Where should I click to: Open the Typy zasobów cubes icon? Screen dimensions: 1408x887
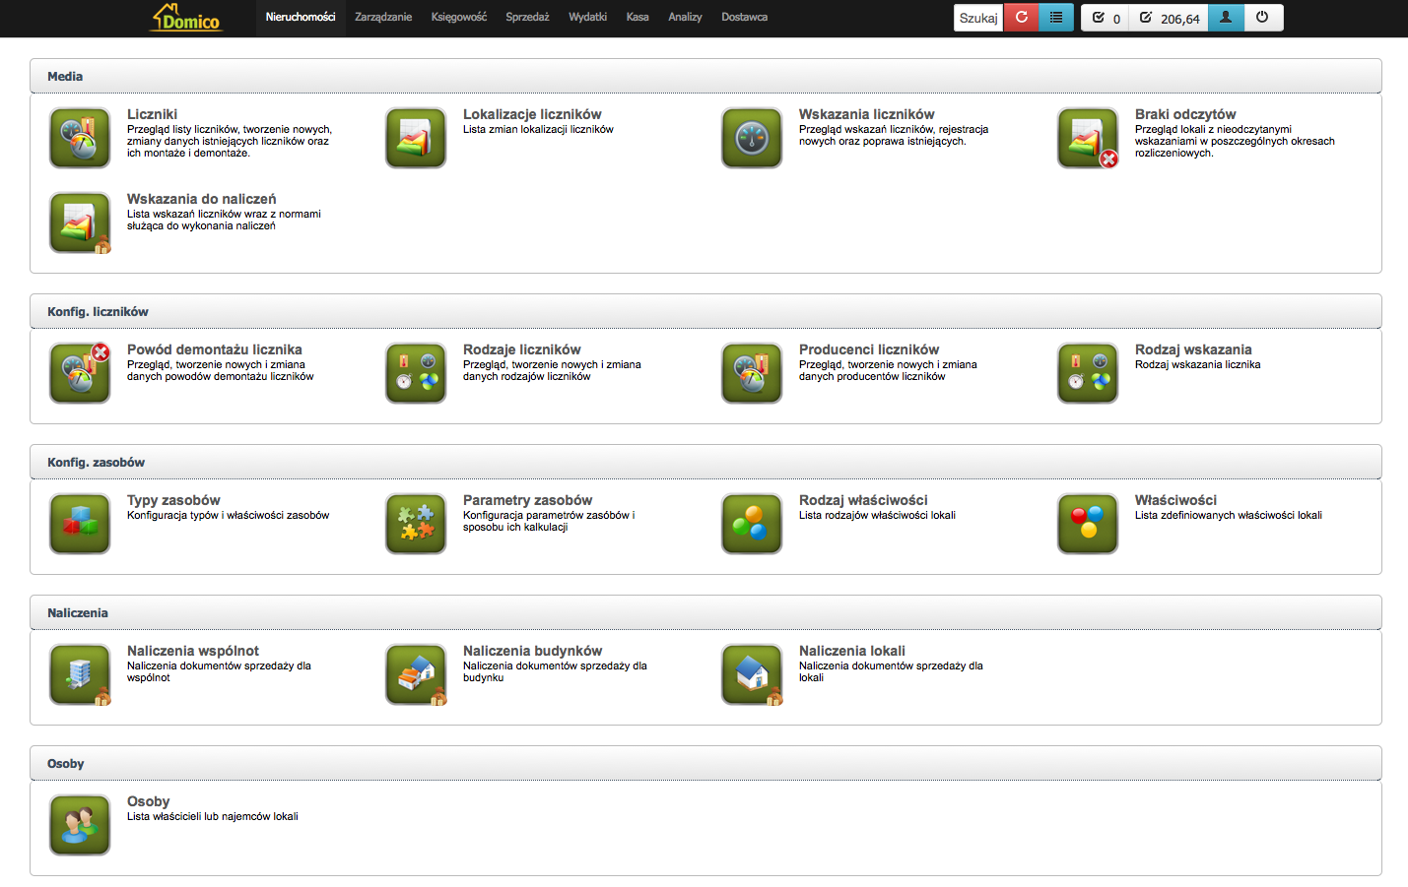[80, 524]
